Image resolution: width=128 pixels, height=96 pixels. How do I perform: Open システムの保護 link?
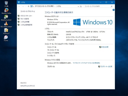(25, 22)
